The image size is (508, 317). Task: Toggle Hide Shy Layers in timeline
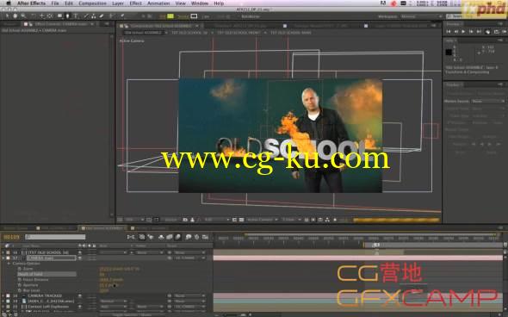(x=161, y=237)
